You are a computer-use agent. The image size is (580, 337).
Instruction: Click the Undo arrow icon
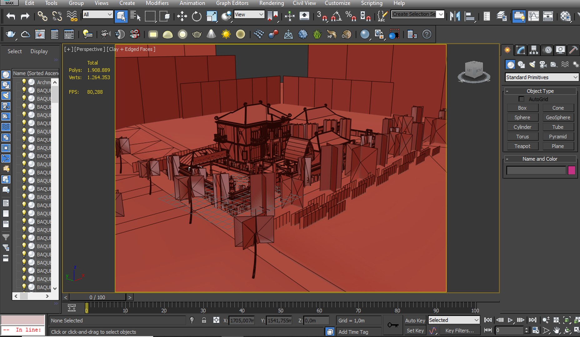coord(11,16)
